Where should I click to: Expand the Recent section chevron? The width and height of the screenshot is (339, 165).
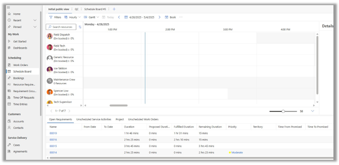click(35, 20)
